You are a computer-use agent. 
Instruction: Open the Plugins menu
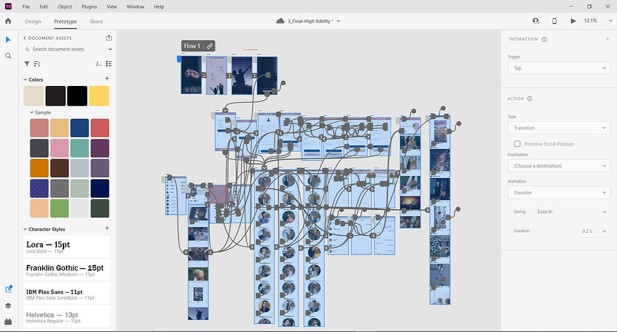89,7
